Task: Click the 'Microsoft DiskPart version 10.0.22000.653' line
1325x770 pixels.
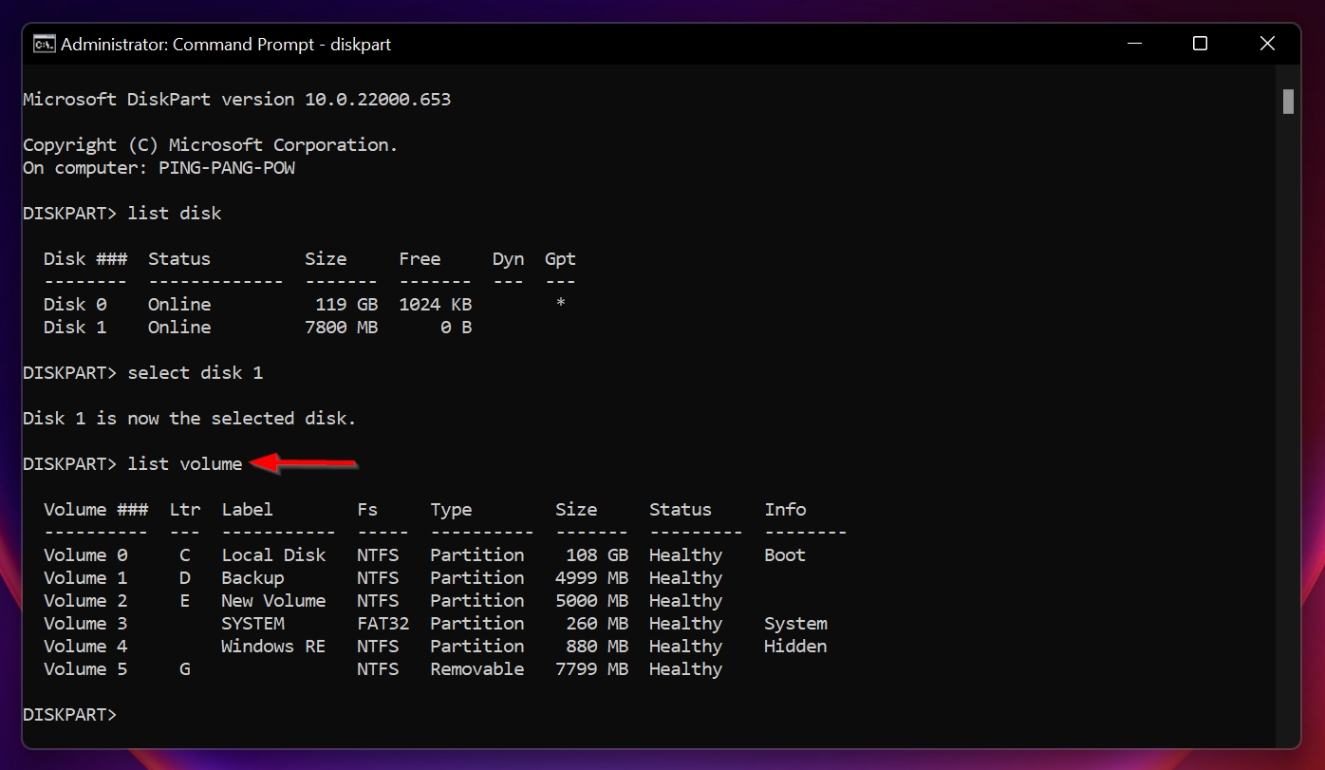Action: (x=236, y=99)
